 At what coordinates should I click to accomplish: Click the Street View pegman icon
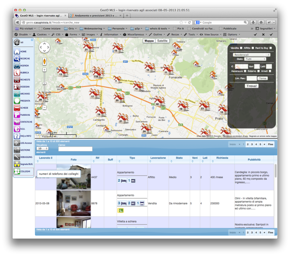coord(44,61)
